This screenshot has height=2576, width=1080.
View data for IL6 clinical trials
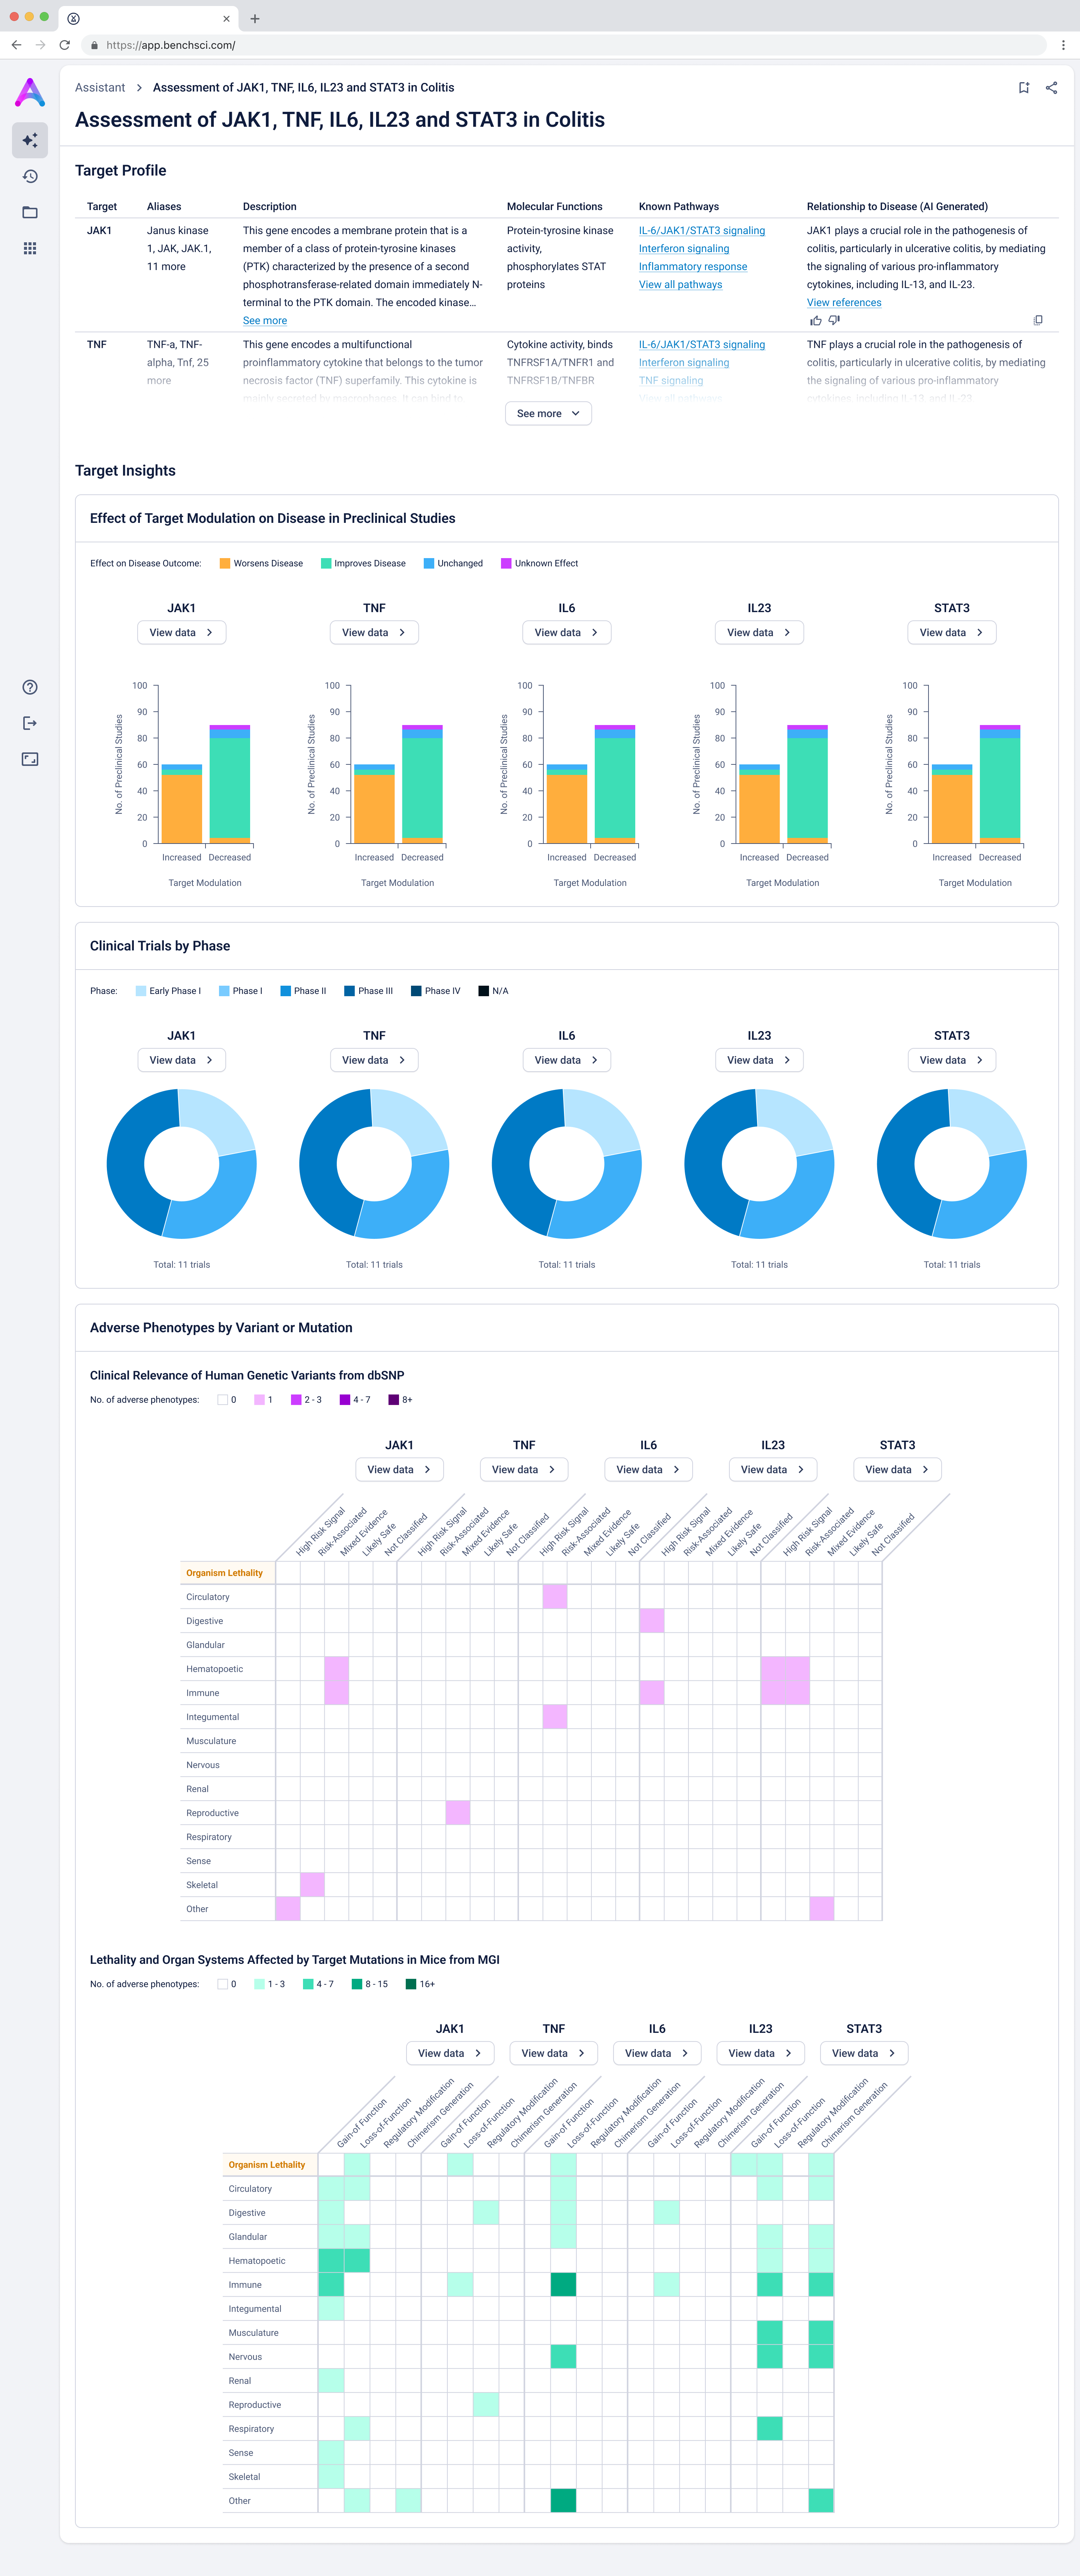pos(567,1060)
